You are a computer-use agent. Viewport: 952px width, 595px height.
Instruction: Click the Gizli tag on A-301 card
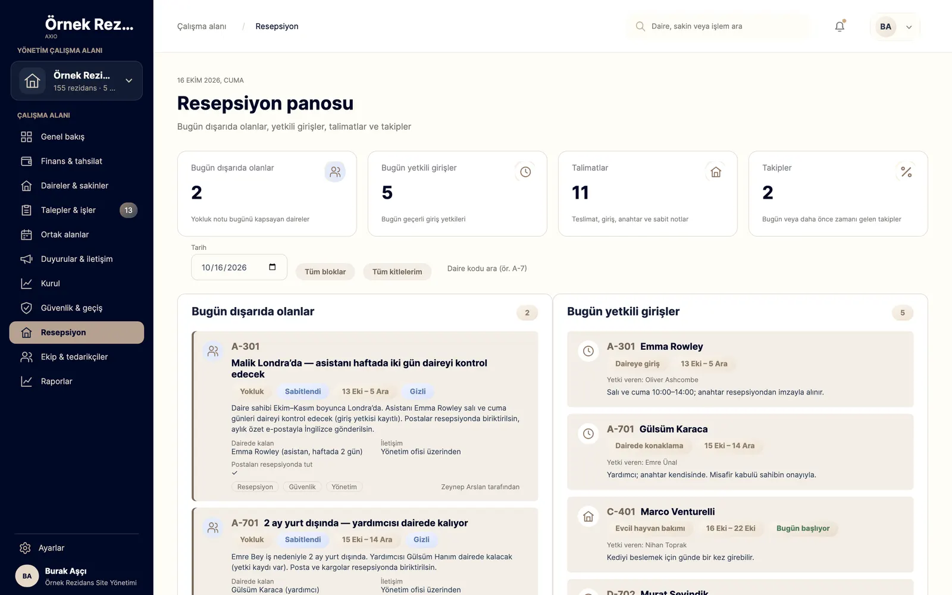pyautogui.click(x=418, y=392)
